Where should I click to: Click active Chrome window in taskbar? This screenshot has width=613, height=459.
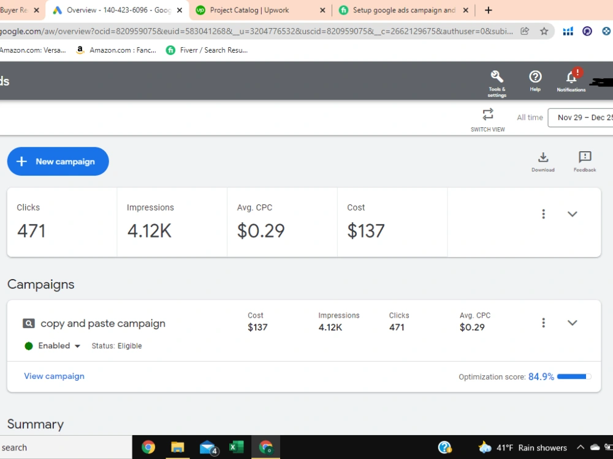(x=266, y=447)
